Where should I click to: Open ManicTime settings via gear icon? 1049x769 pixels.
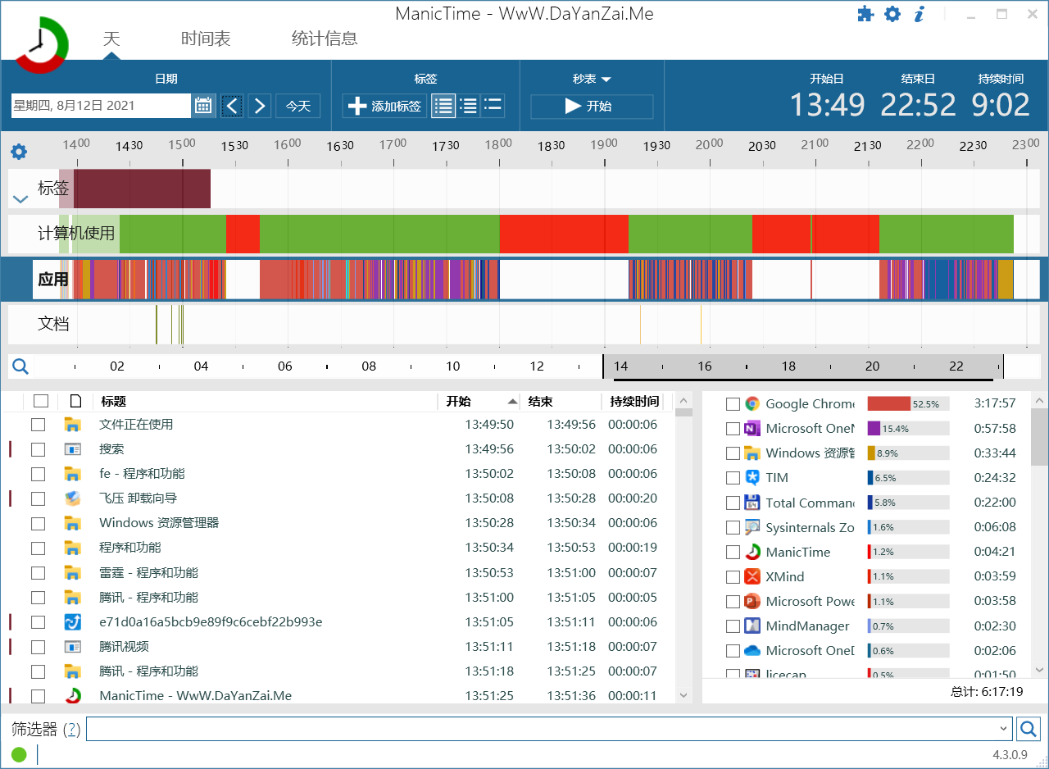click(892, 13)
